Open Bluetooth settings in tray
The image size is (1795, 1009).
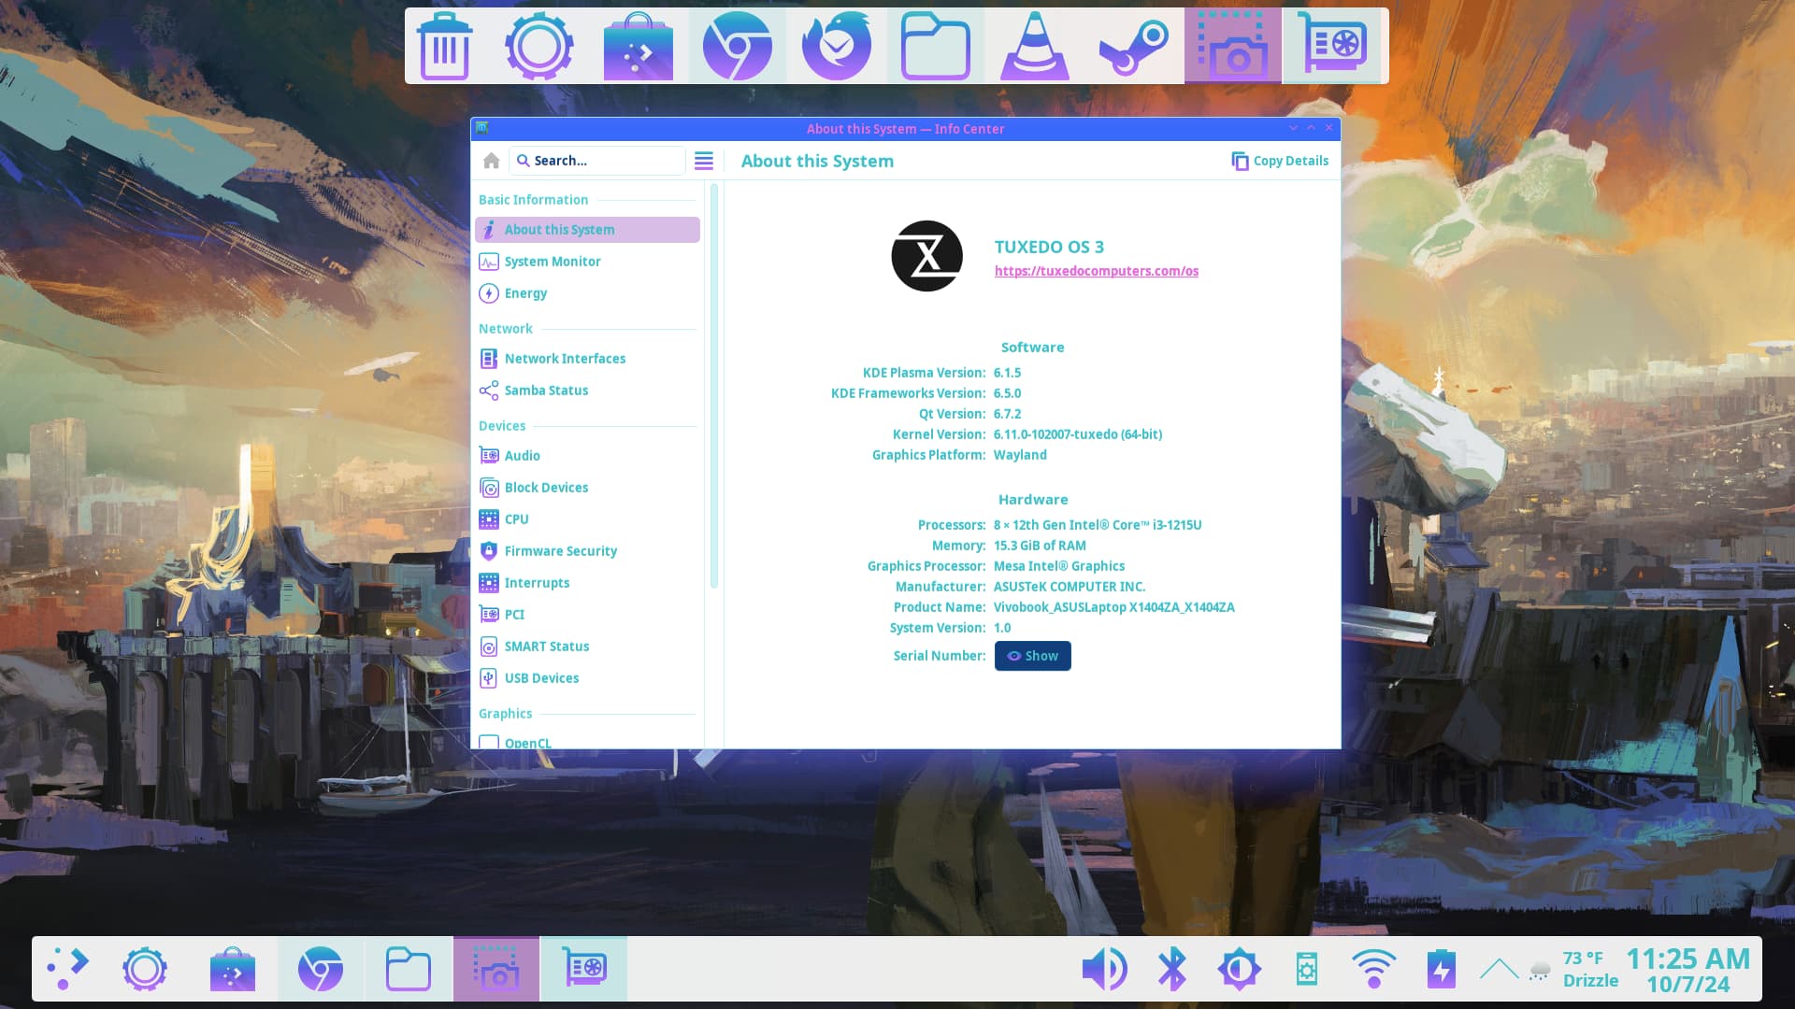click(x=1172, y=969)
